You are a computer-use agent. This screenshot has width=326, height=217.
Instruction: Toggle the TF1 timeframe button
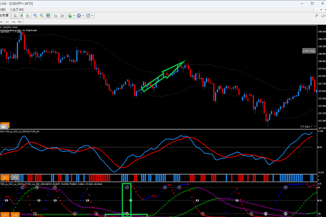pyautogui.click(x=5, y=178)
